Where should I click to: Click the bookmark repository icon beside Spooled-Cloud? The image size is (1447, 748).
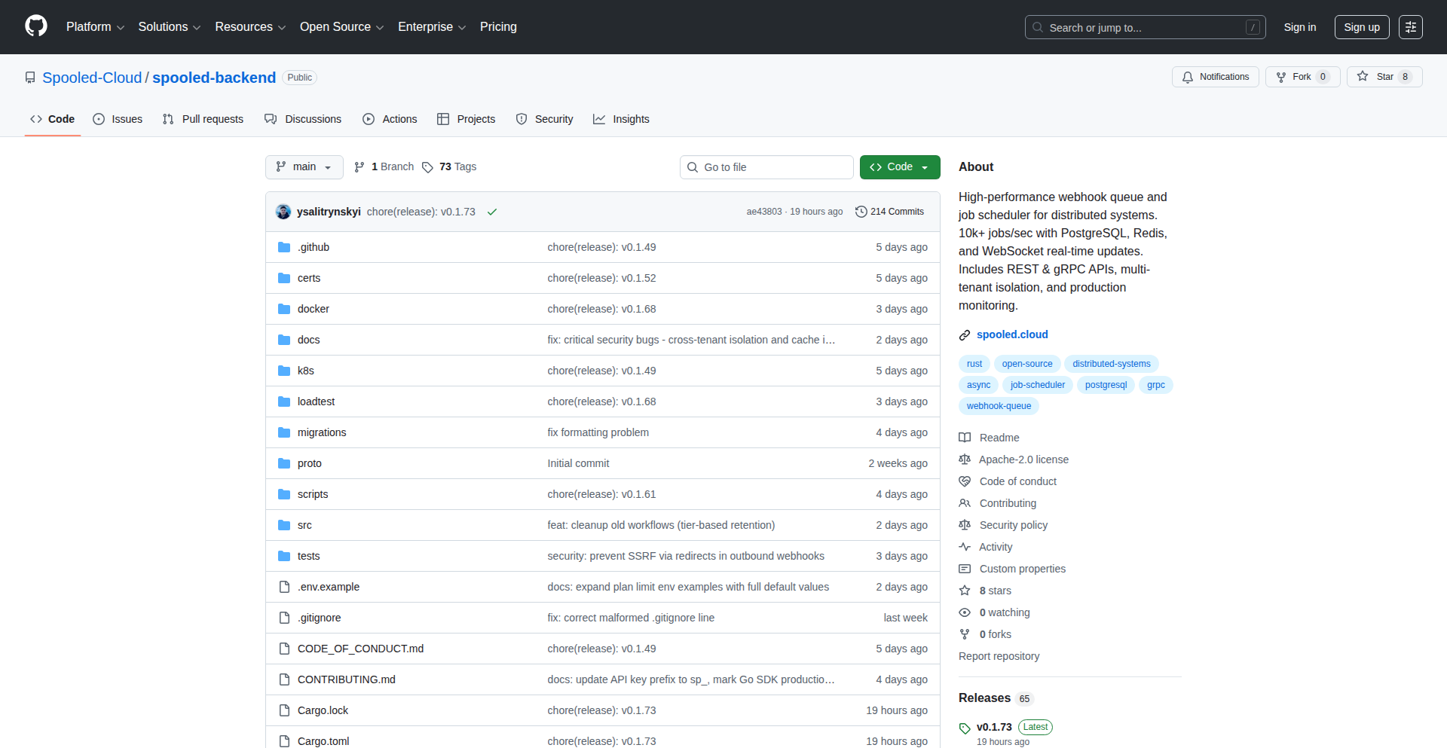click(x=30, y=77)
